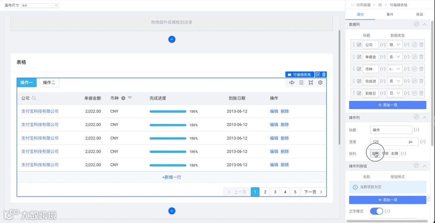Select 左侧 lock column option
This screenshot has width=435, height=223.
[x=375, y=153]
